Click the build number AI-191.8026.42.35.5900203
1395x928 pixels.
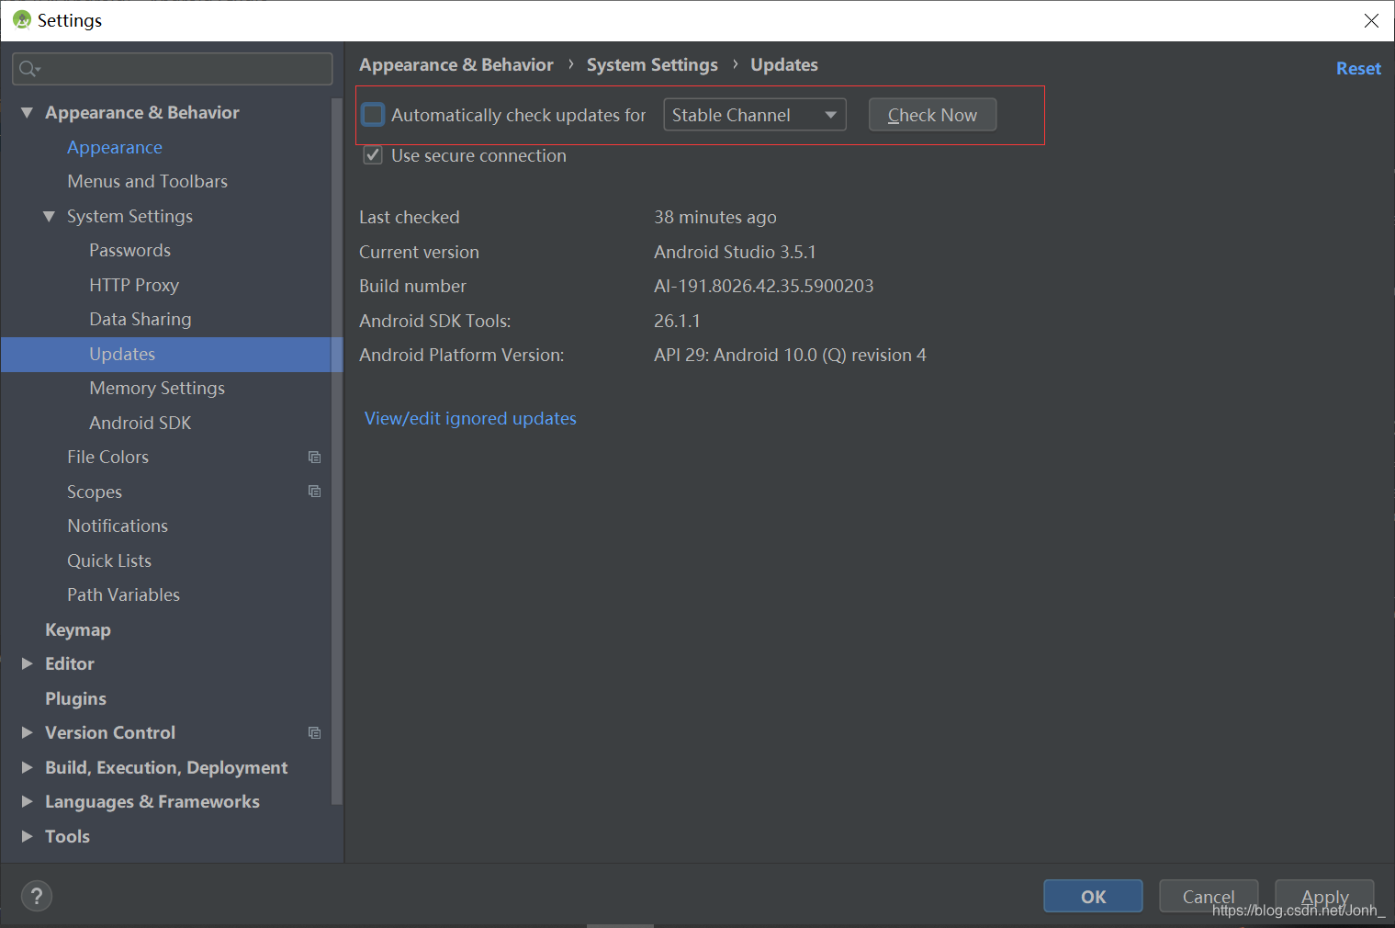point(763,286)
